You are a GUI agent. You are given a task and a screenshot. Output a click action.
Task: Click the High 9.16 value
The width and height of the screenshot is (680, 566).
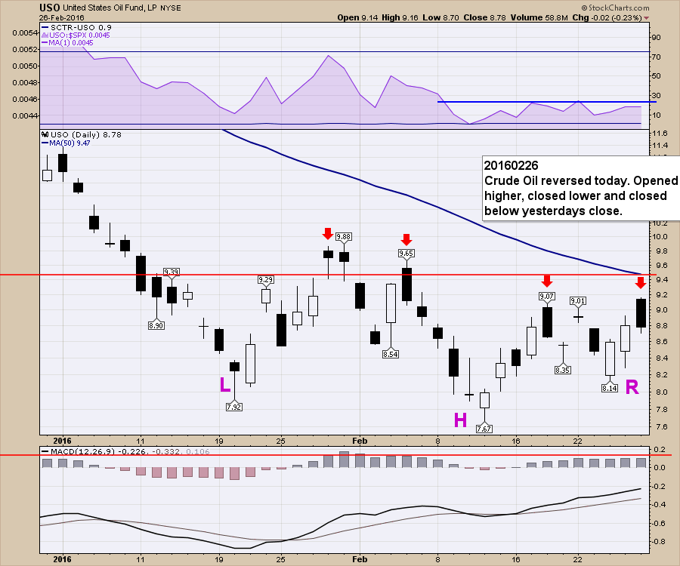[400, 18]
